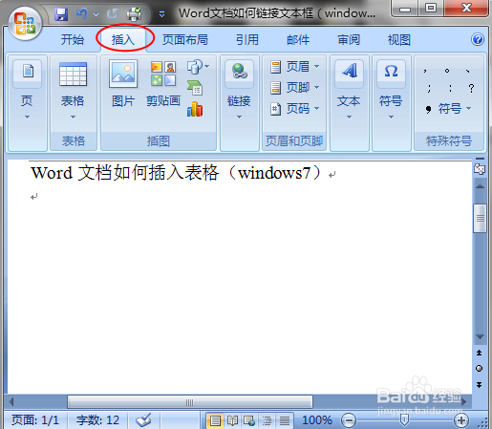This screenshot has width=492, height=429.
Task: Zoom out with minus button
Action: (349, 420)
